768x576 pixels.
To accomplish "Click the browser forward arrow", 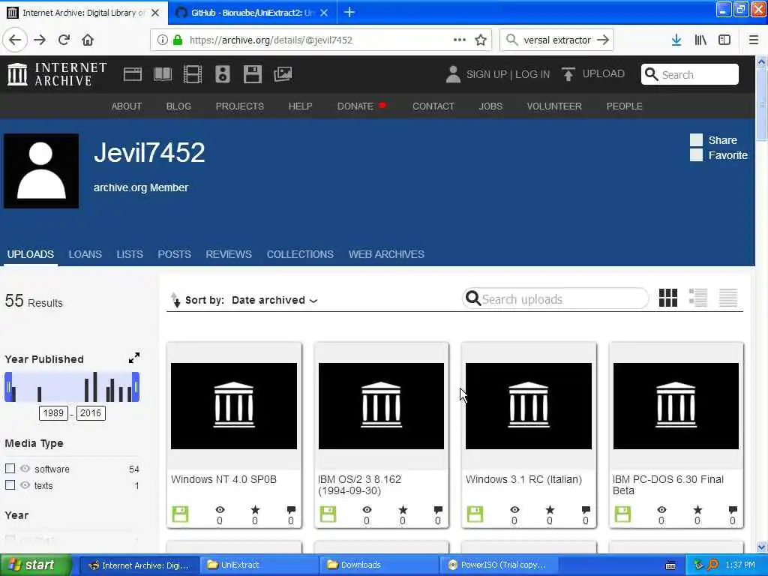I will tap(40, 40).
